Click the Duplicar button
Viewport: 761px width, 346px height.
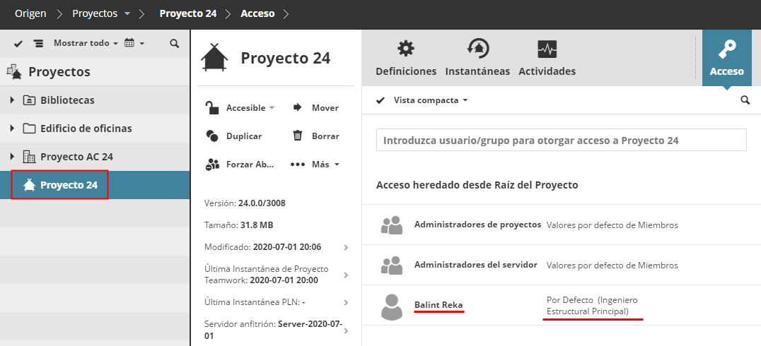point(234,136)
